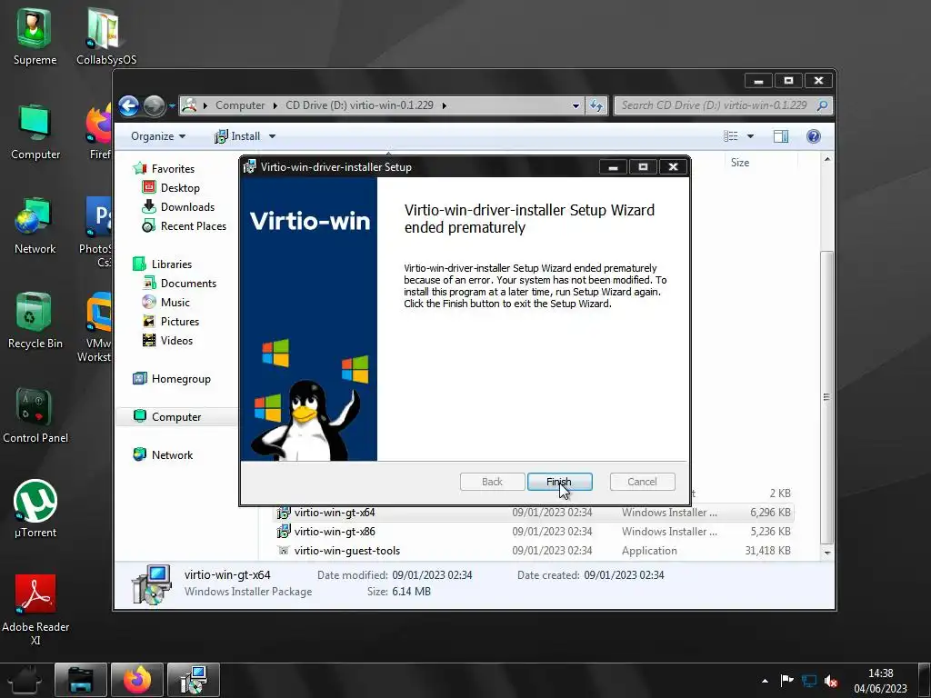Expand the address bar history dropdown
931x698 pixels.
[576, 105]
